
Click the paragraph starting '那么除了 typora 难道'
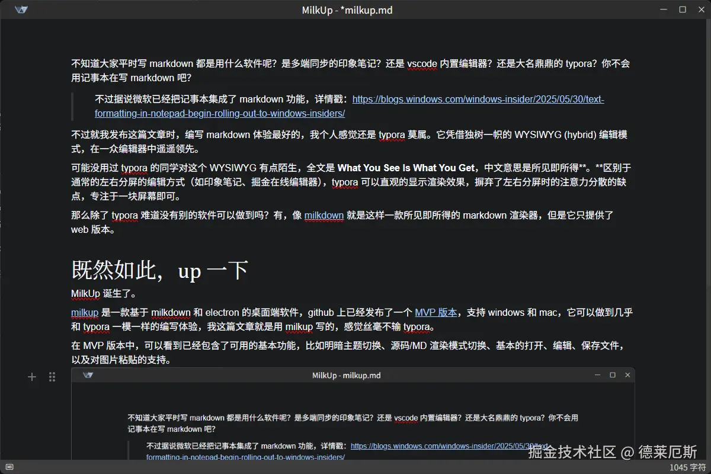342,222
